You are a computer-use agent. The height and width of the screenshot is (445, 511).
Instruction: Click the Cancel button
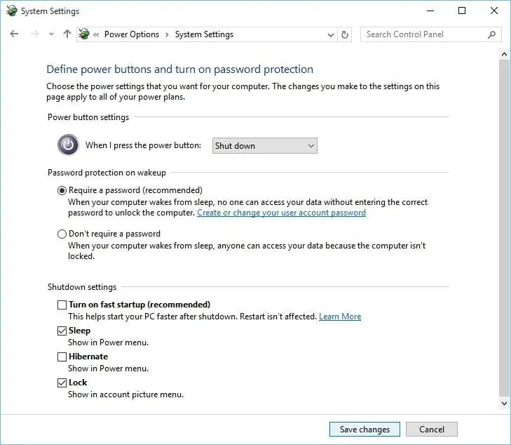pos(432,429)
